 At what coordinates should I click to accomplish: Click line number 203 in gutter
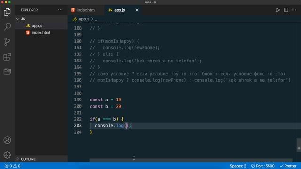tap(78, 125)
